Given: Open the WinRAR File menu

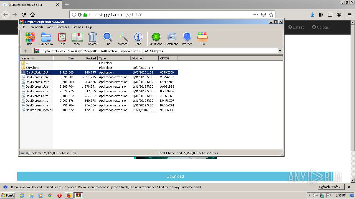Looking at the screenshot, I should click(23, 27).
